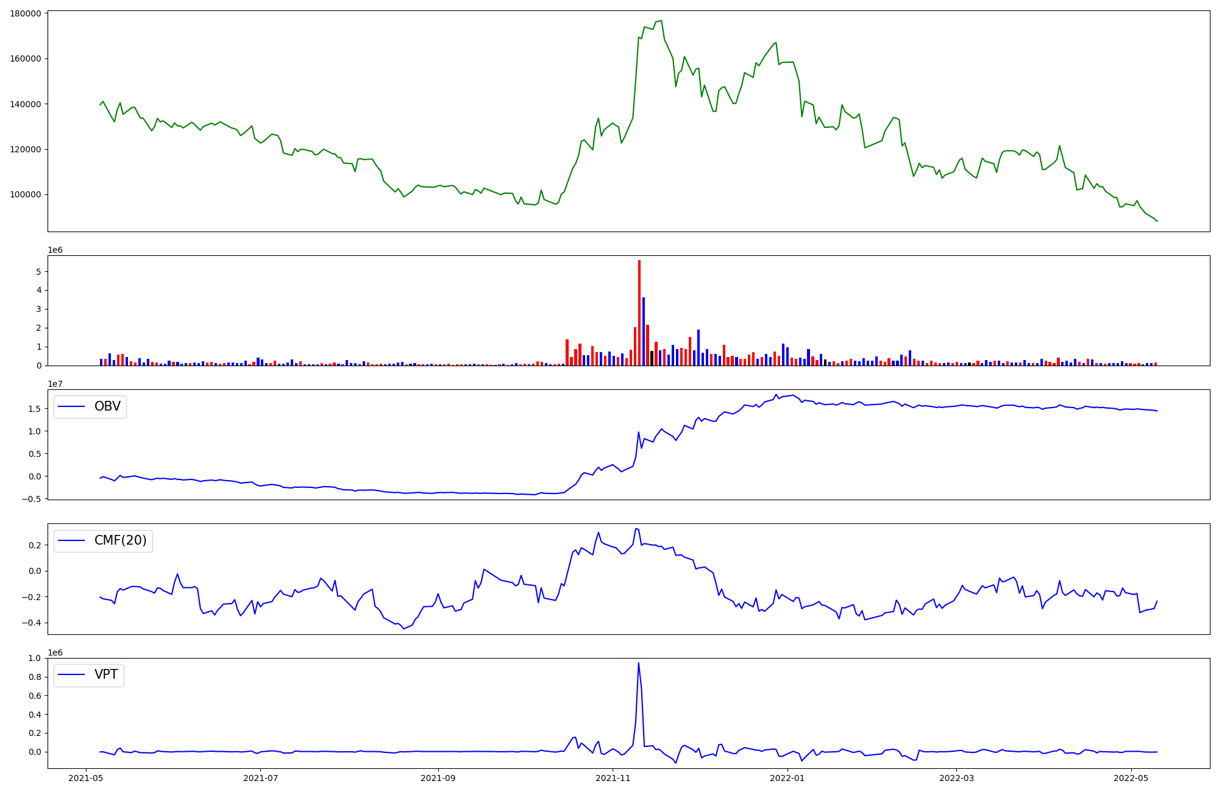Screen dimensions: 1219x792
Task: Click the CMF(20) legend label
Action: [x=120, y=540]
